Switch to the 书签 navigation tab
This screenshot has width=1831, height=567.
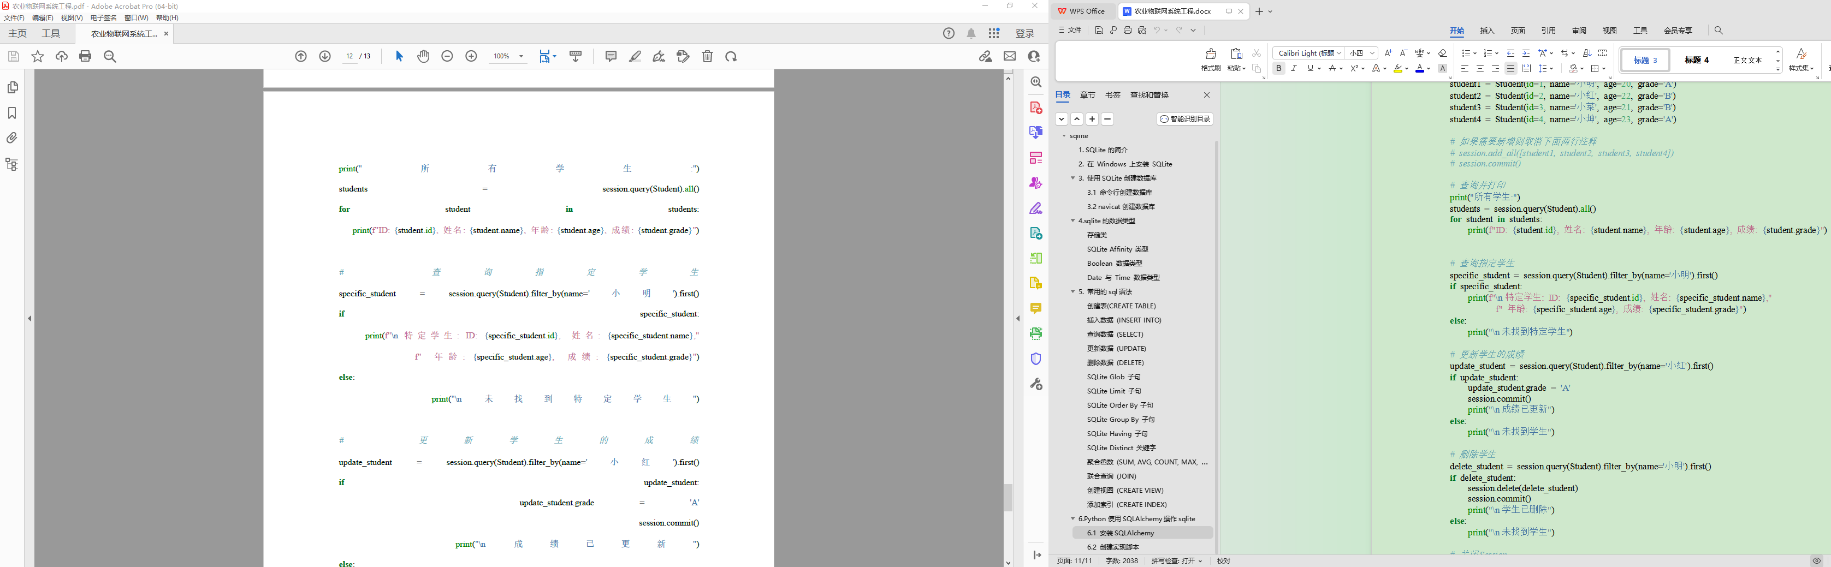1112,95
